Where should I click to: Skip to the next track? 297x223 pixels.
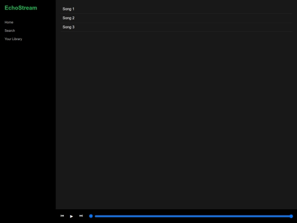point(81,216)
